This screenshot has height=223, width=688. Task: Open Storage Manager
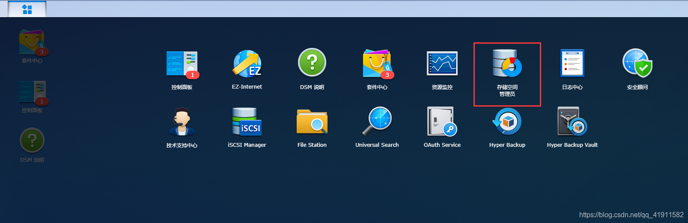click(507, 63)
